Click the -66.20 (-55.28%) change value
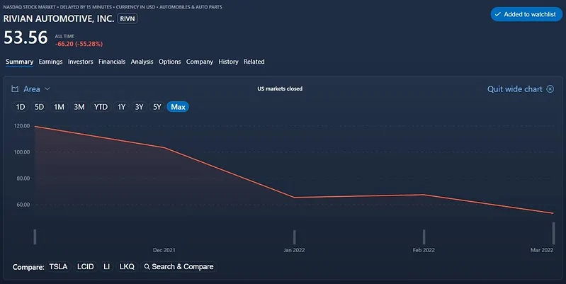Image resolution: width=566 pixels, height=284 pixels. [x=79, y=44]
